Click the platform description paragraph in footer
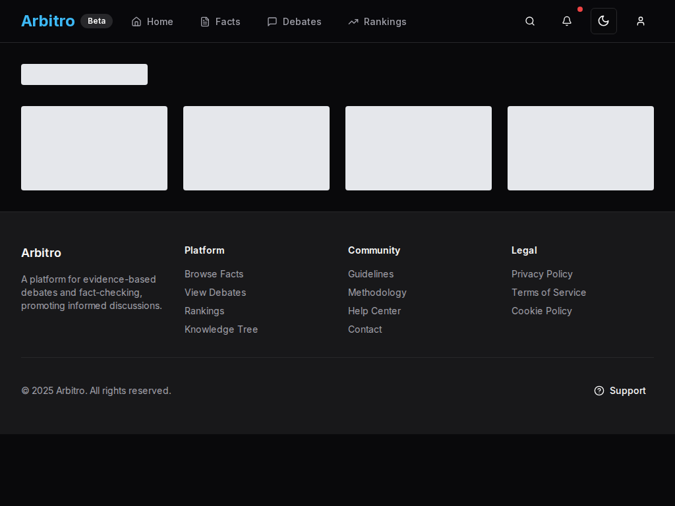675x506 pixels. pos(92,293)
